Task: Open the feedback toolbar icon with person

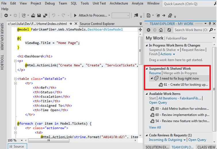Action: point(170,15)
